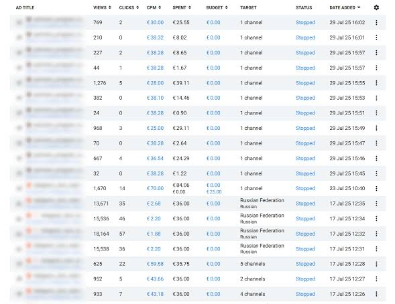Edit the €28.00 CPM value
Screen dimensions: 395x304
(155, 83)
